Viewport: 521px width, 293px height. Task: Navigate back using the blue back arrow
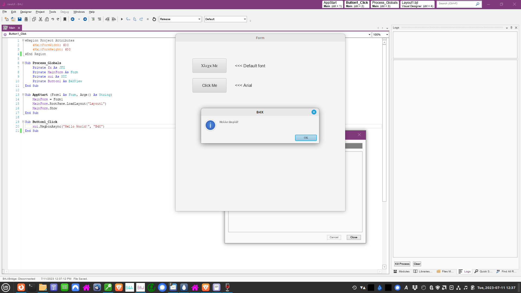73,19
